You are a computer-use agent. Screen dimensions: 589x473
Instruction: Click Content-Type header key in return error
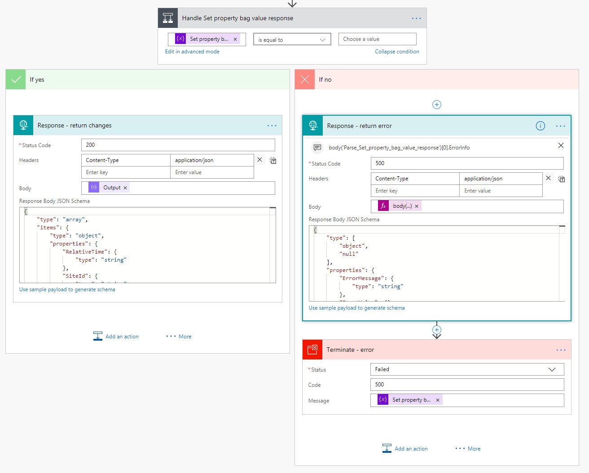[x=415, y=179]
